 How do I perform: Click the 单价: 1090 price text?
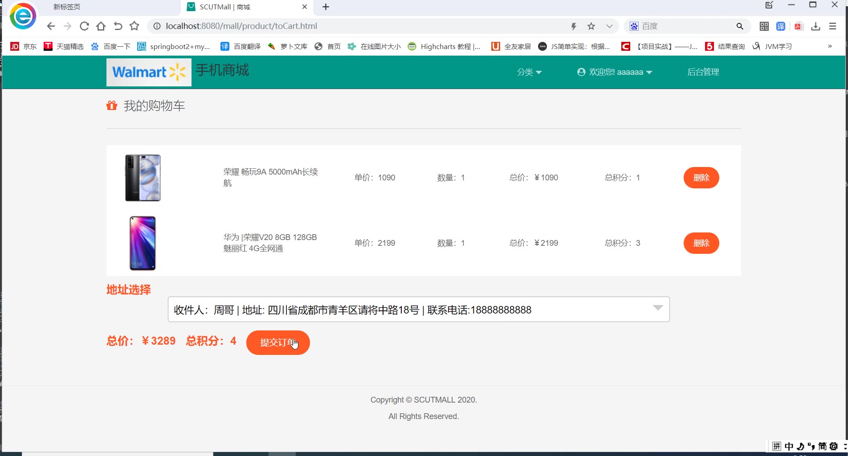(375, 178)
